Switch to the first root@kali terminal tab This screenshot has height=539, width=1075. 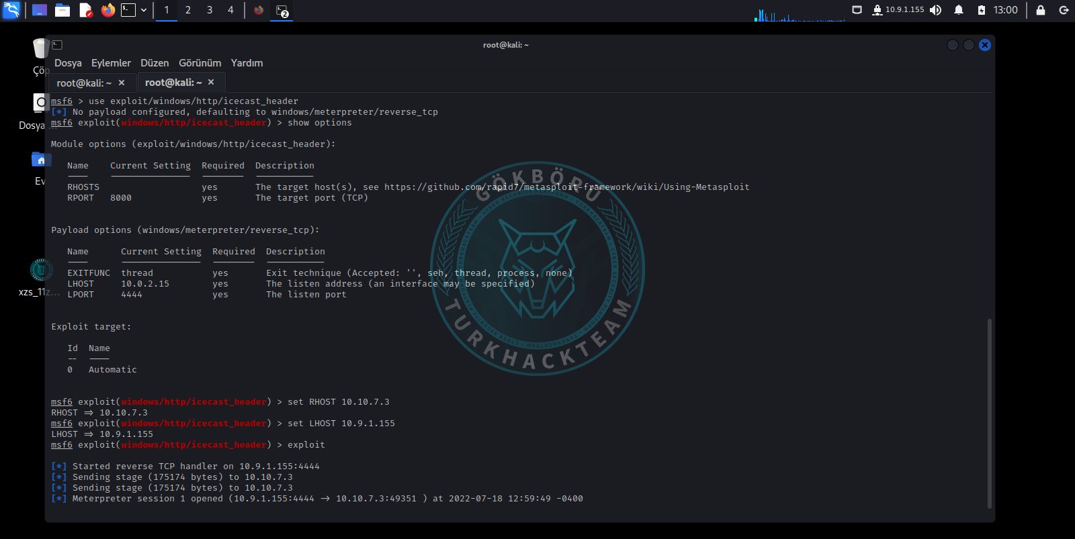pos(84,83)
